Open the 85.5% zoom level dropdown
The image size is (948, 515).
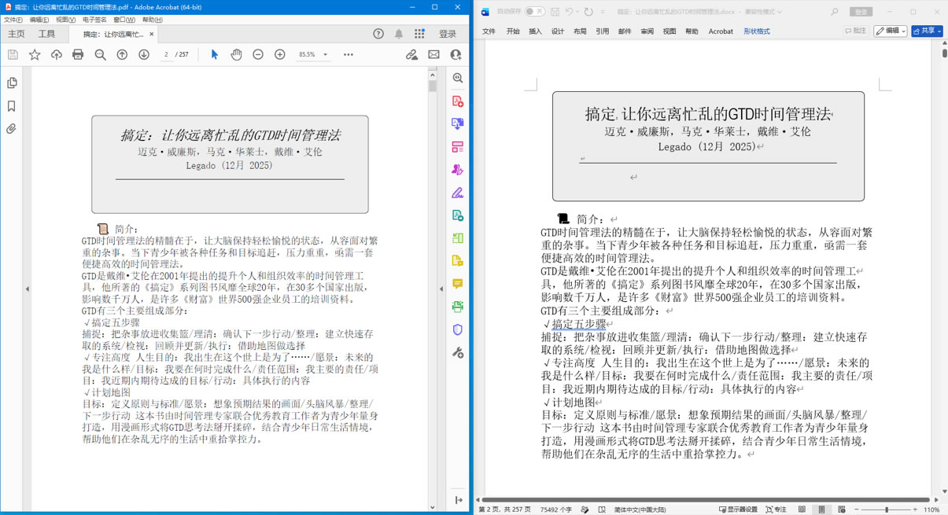click(313, 54)
